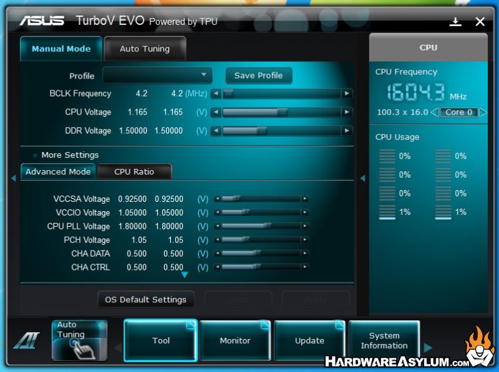Increase CPU Voltage with right arrow
The image size is (499, 372).
347,112
